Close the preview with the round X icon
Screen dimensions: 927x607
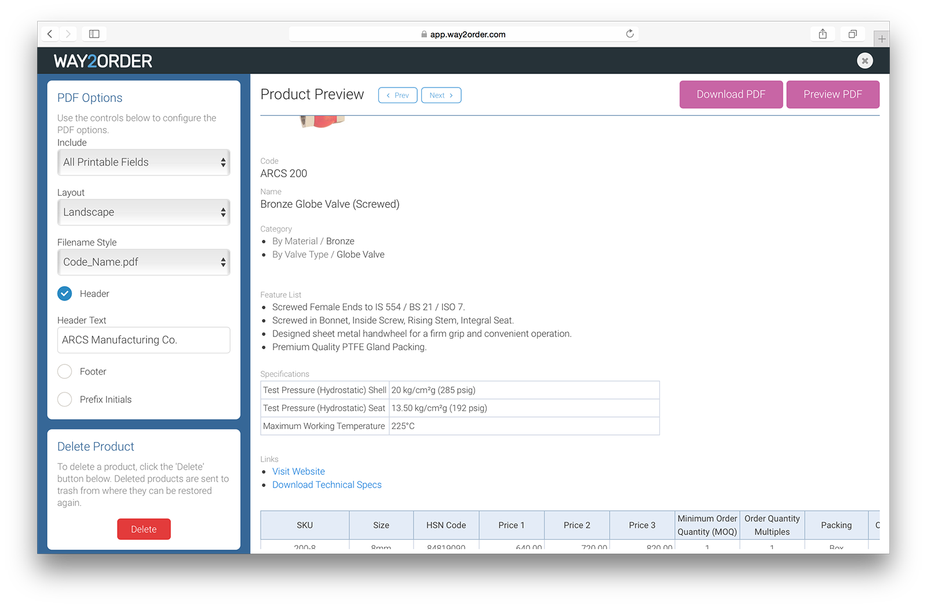pos(865,60)
